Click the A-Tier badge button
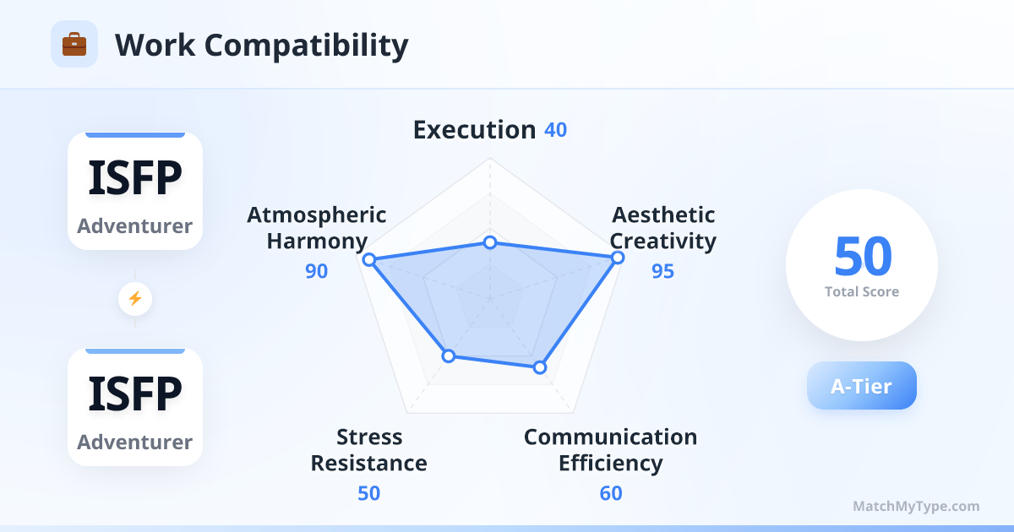 point(861,386)
